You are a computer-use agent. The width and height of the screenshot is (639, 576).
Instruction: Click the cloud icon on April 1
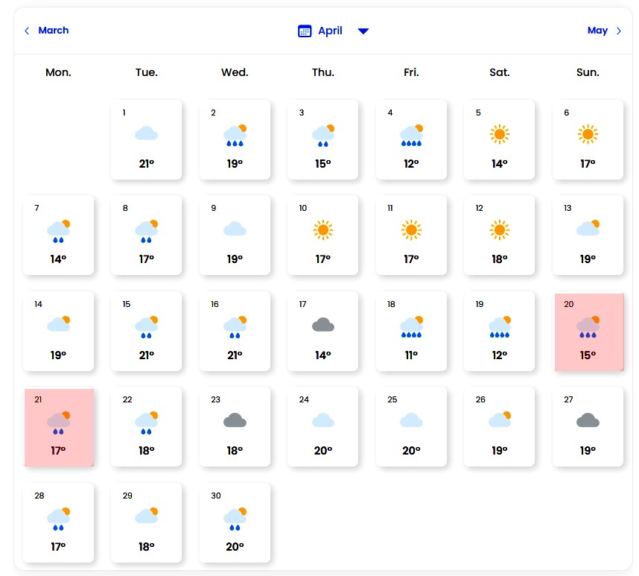click(x=146, y=134)
